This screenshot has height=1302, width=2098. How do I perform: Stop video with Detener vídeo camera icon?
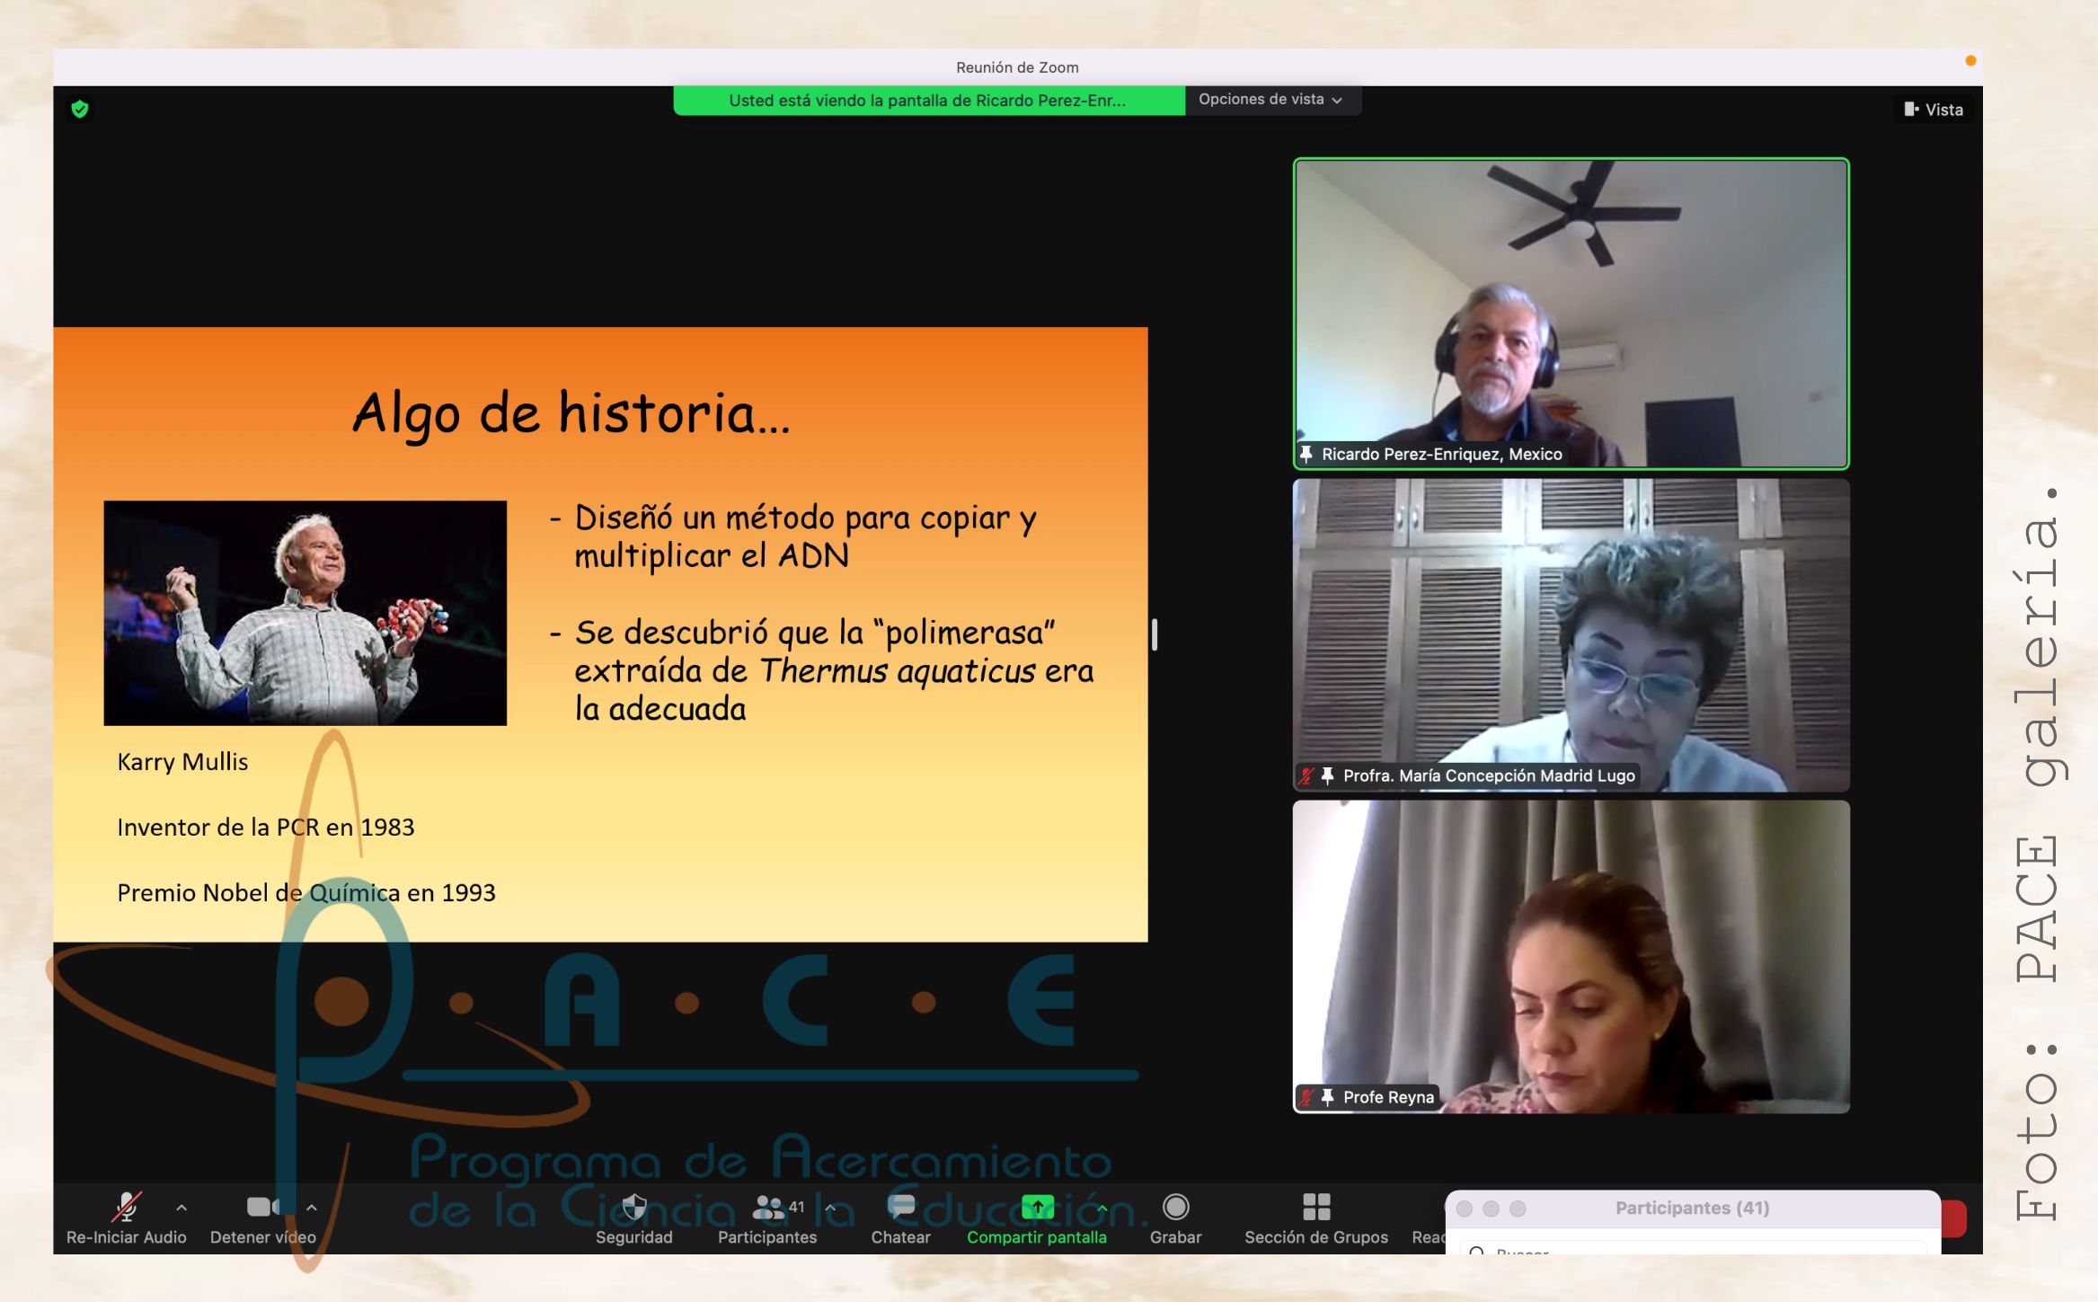pos(263,1207)
